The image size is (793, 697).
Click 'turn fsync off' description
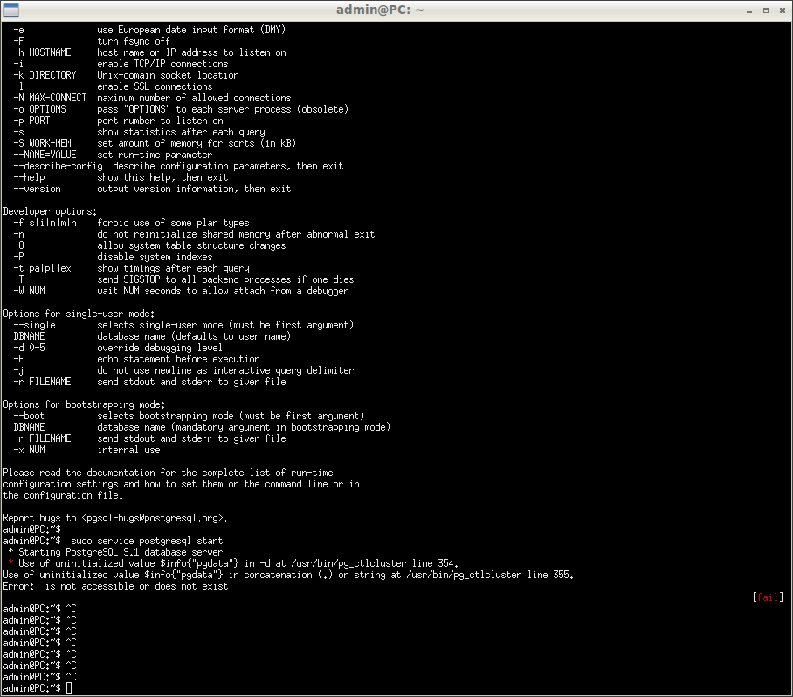coord(134,41)
